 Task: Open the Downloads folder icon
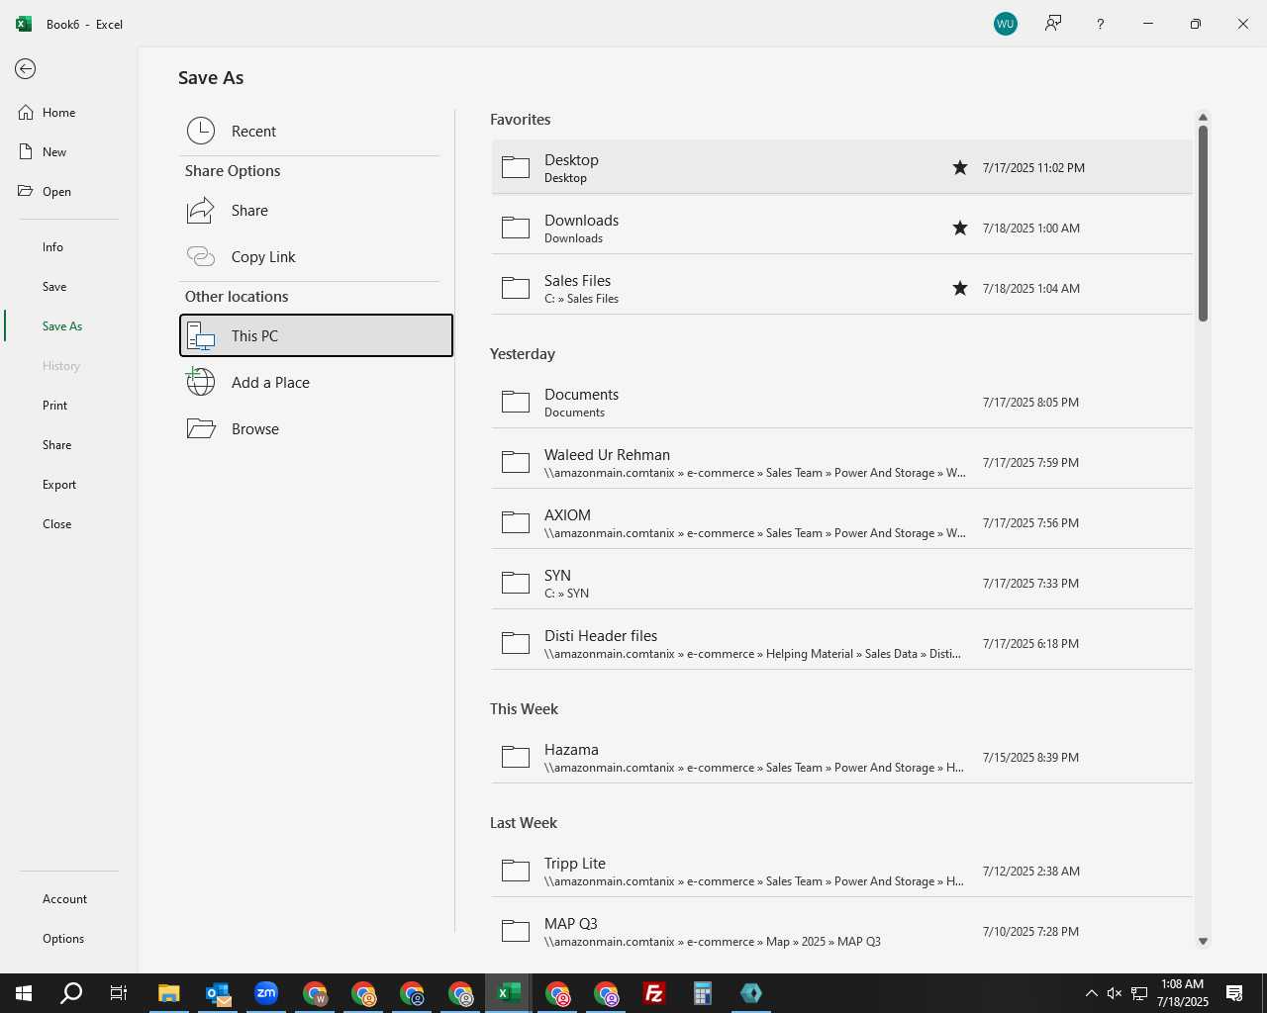516,228
